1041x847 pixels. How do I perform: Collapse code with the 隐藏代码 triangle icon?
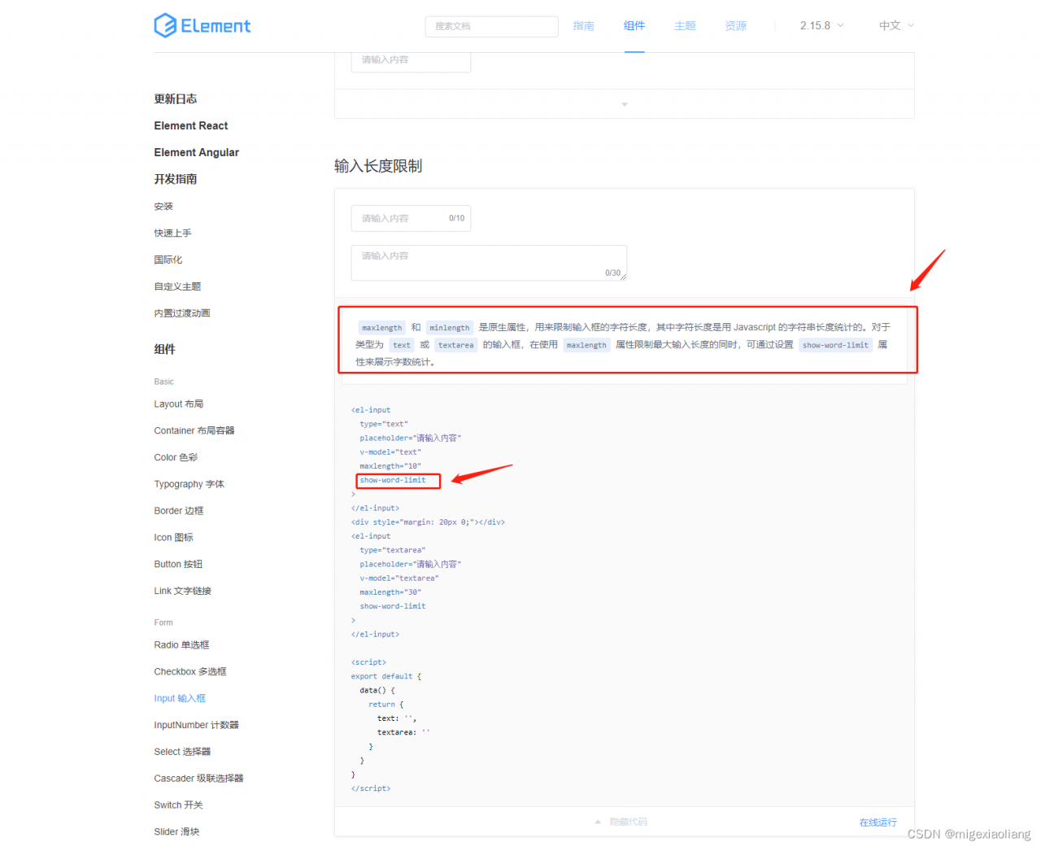pyautogui.click(x=598, y=822)
